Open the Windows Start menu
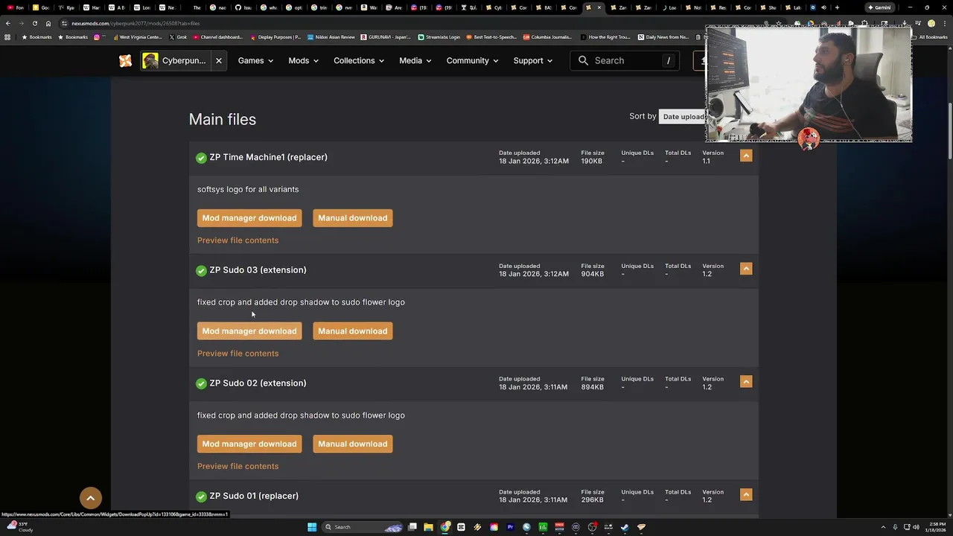Screen dimensions: 953x536 click(312, 527)
